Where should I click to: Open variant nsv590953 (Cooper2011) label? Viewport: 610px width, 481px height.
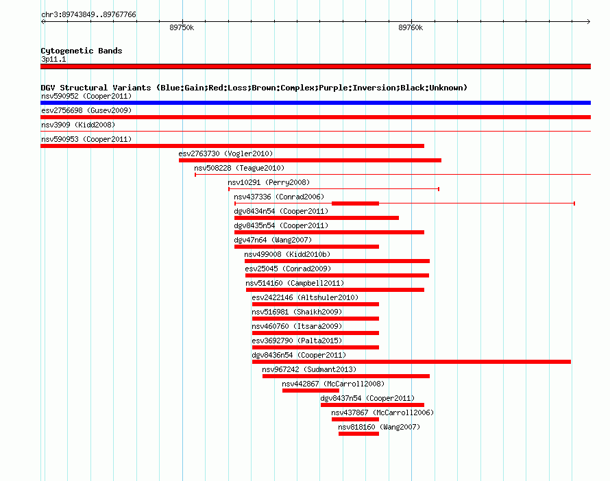pyautogui.click(x=86, y=139)
